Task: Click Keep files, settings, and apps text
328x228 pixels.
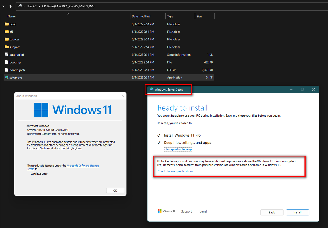Action: click(x=187, y=142)
